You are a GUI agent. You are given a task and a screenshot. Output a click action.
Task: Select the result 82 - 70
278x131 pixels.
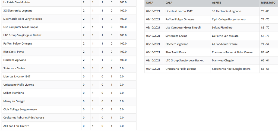(x=265, y=27)
